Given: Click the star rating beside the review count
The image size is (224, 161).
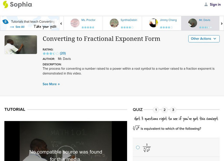Looking at the screenshot, I should tap(49, 53).
